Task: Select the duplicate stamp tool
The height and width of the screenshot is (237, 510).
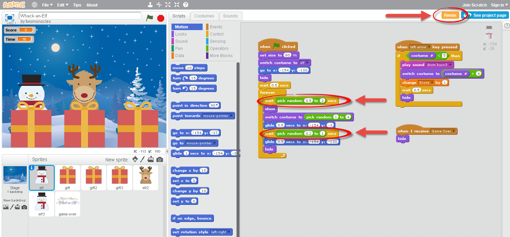Action: coord(150,5)
